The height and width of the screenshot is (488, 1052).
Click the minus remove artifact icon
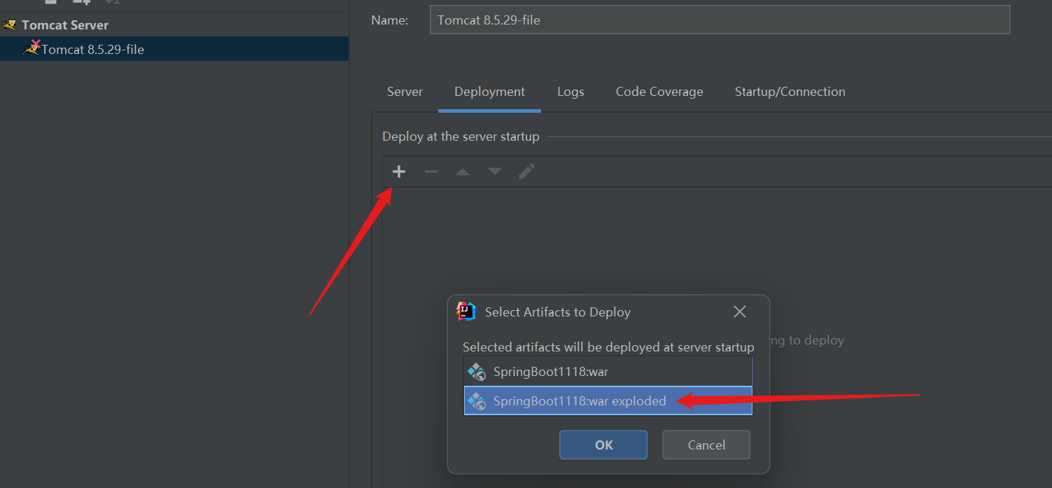click(x=431, y=172)
